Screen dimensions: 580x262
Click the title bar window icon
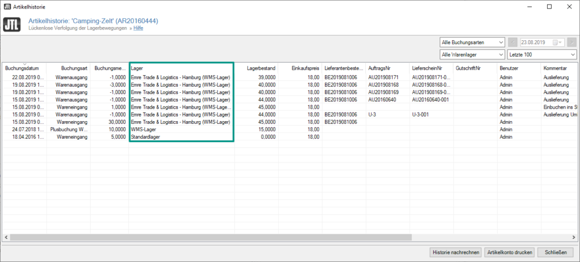click(7, 6)
